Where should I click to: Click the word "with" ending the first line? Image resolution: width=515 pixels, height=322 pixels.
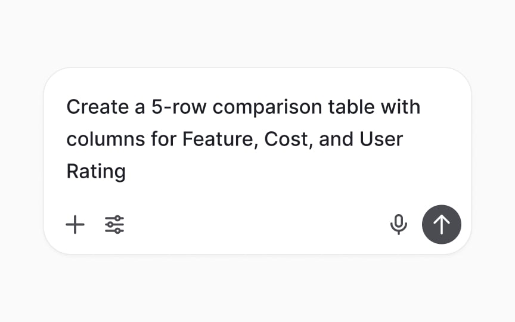pyautogui.click(x=401, y=107)
